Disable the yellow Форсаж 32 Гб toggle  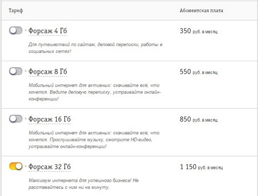15,166
